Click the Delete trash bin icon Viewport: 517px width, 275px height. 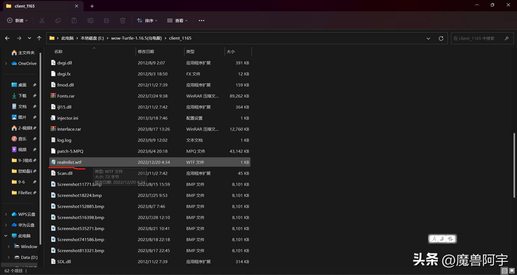coord(123,20)
